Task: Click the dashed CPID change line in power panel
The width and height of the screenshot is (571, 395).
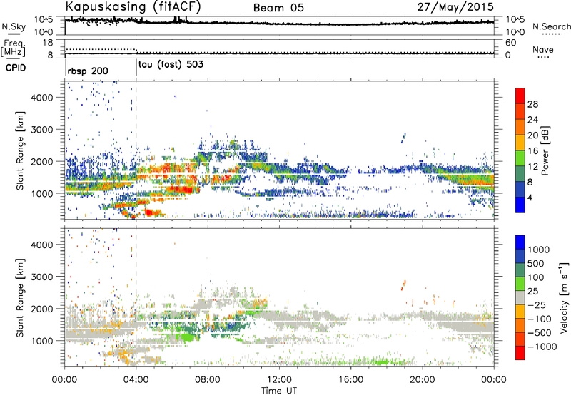Action: point(136,150)
